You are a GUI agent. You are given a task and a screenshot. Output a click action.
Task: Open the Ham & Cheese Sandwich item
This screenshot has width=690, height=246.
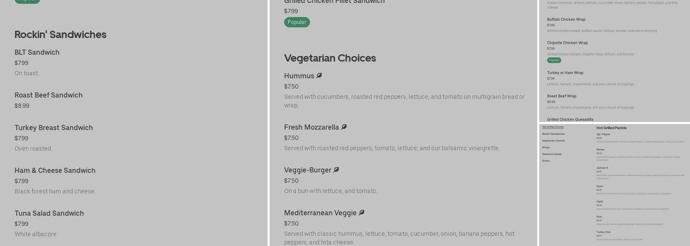point(55,170)
